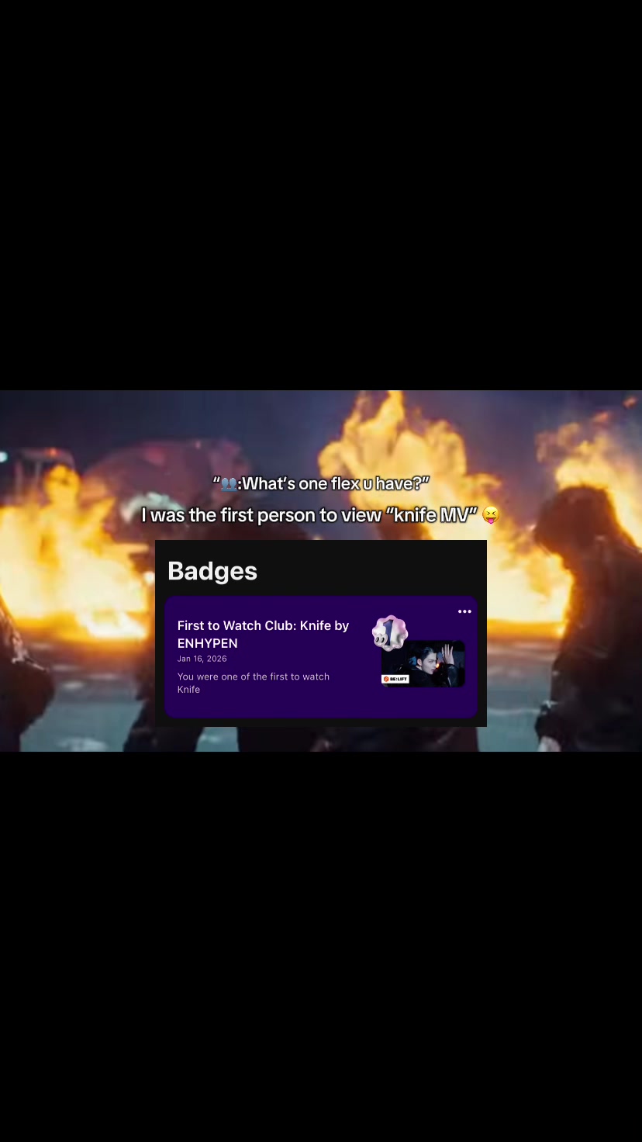Open the three-dot menu on the badge card
Screen dimensions: 642x1142
pyautogui.click(x=464, y=611)
